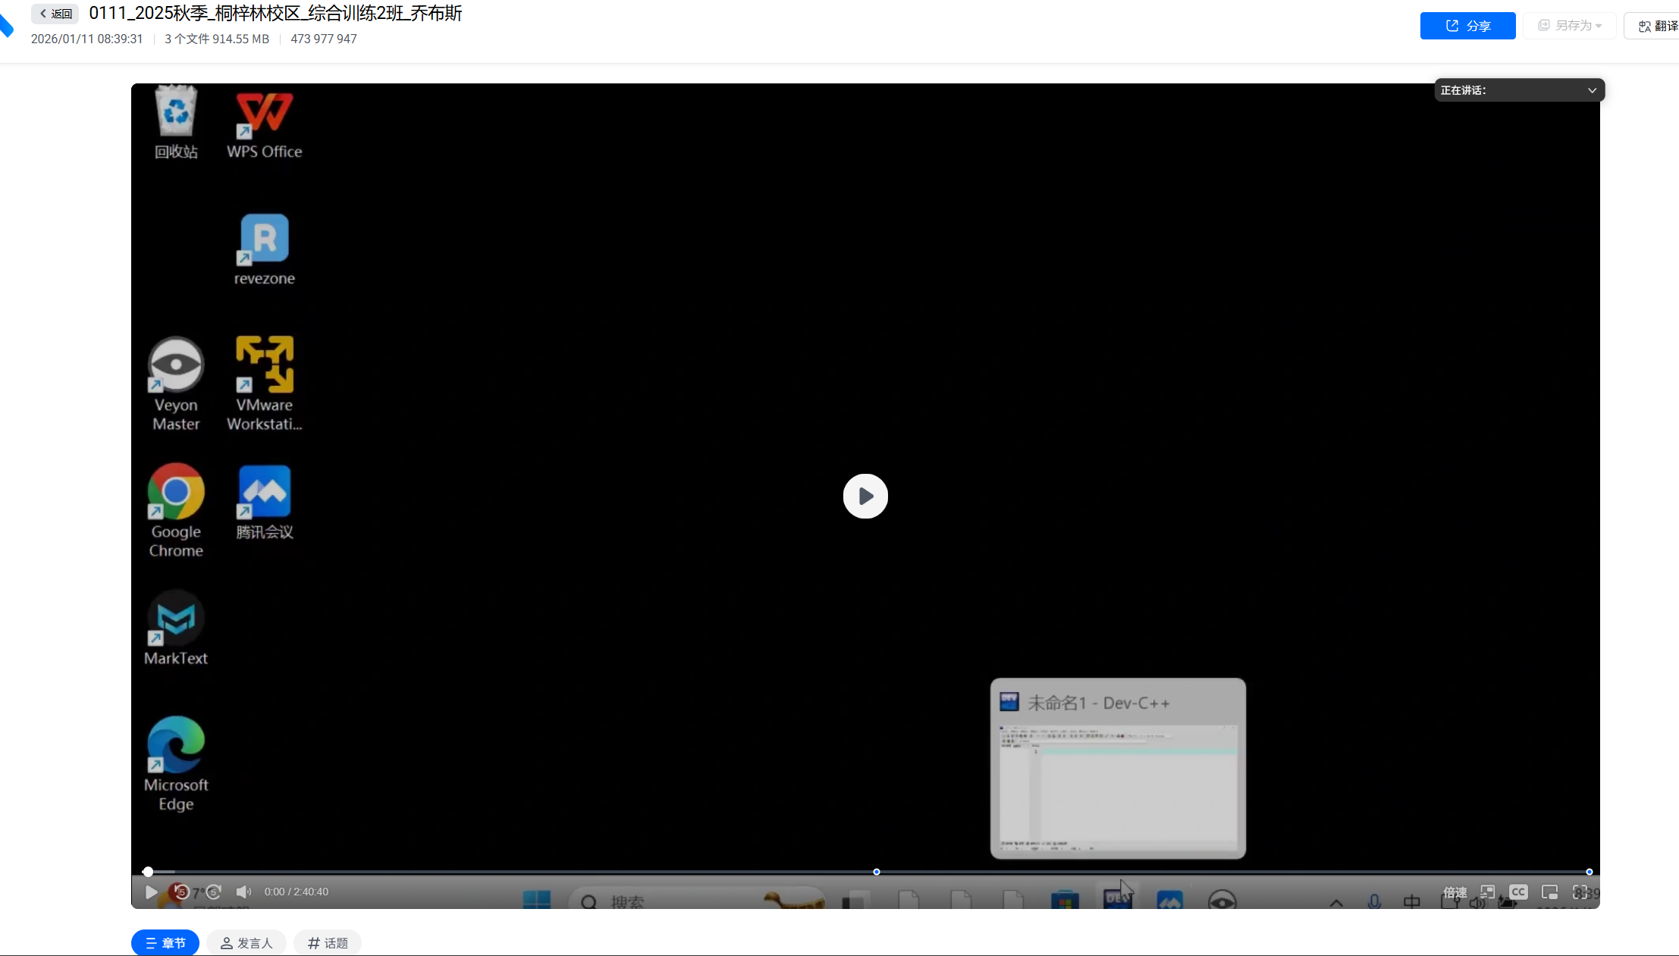Switch to the 发言人 tab
The width and height of the screenshot is (1679, 956).
point(246,942)
